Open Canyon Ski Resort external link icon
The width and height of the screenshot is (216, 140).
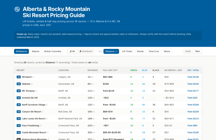point(43,111)
